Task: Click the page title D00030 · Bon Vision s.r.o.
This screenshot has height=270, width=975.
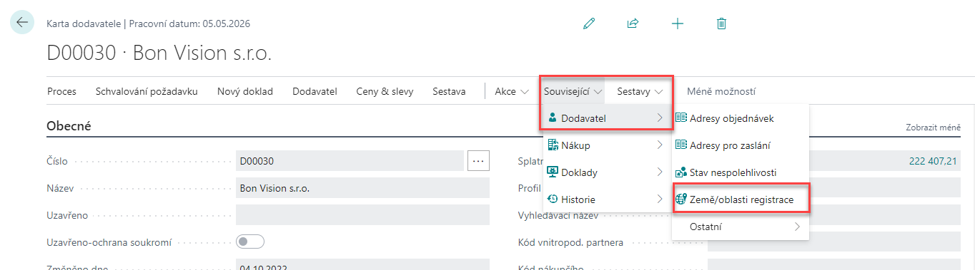Action: coord(159,53)
